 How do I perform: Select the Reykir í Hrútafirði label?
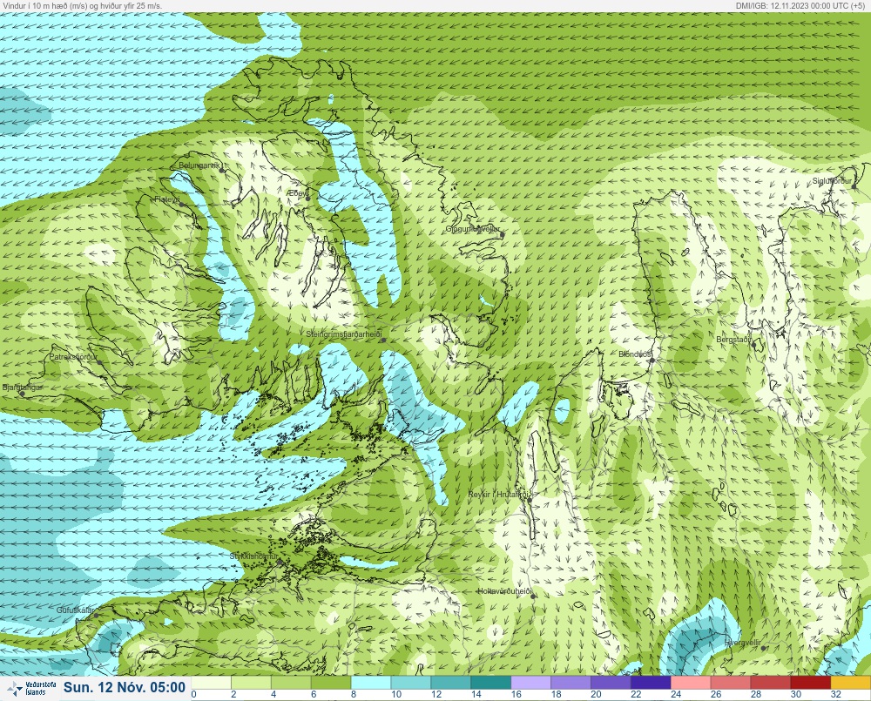(500, 494)
